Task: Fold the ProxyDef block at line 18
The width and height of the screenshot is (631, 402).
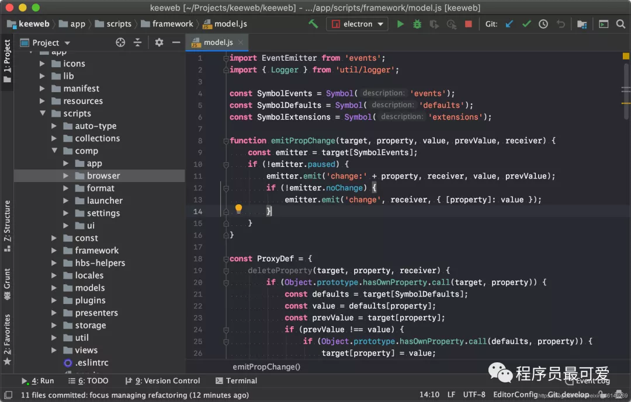Action: tap(226, 259)
